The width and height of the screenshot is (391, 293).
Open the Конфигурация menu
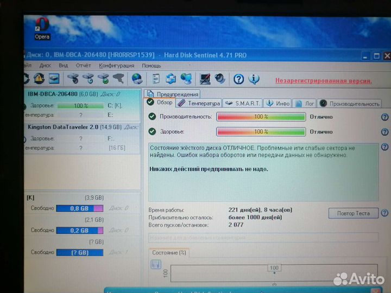pos(116,66)
